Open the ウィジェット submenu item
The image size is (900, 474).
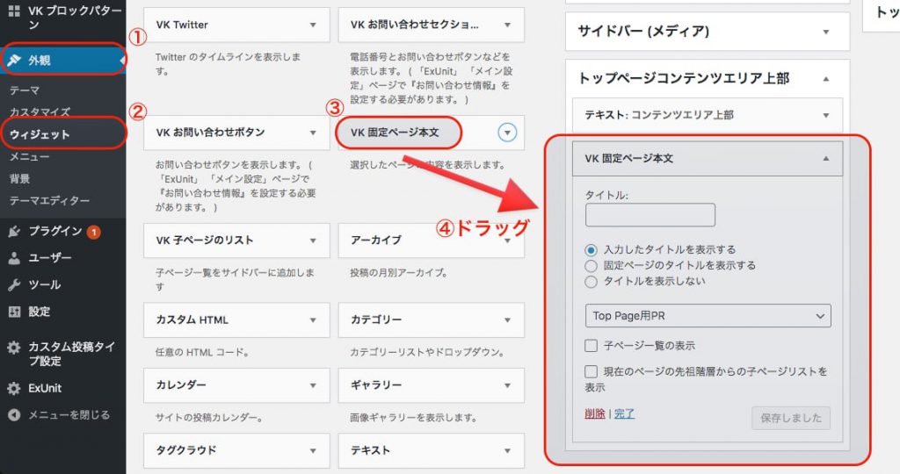[40, 134]
